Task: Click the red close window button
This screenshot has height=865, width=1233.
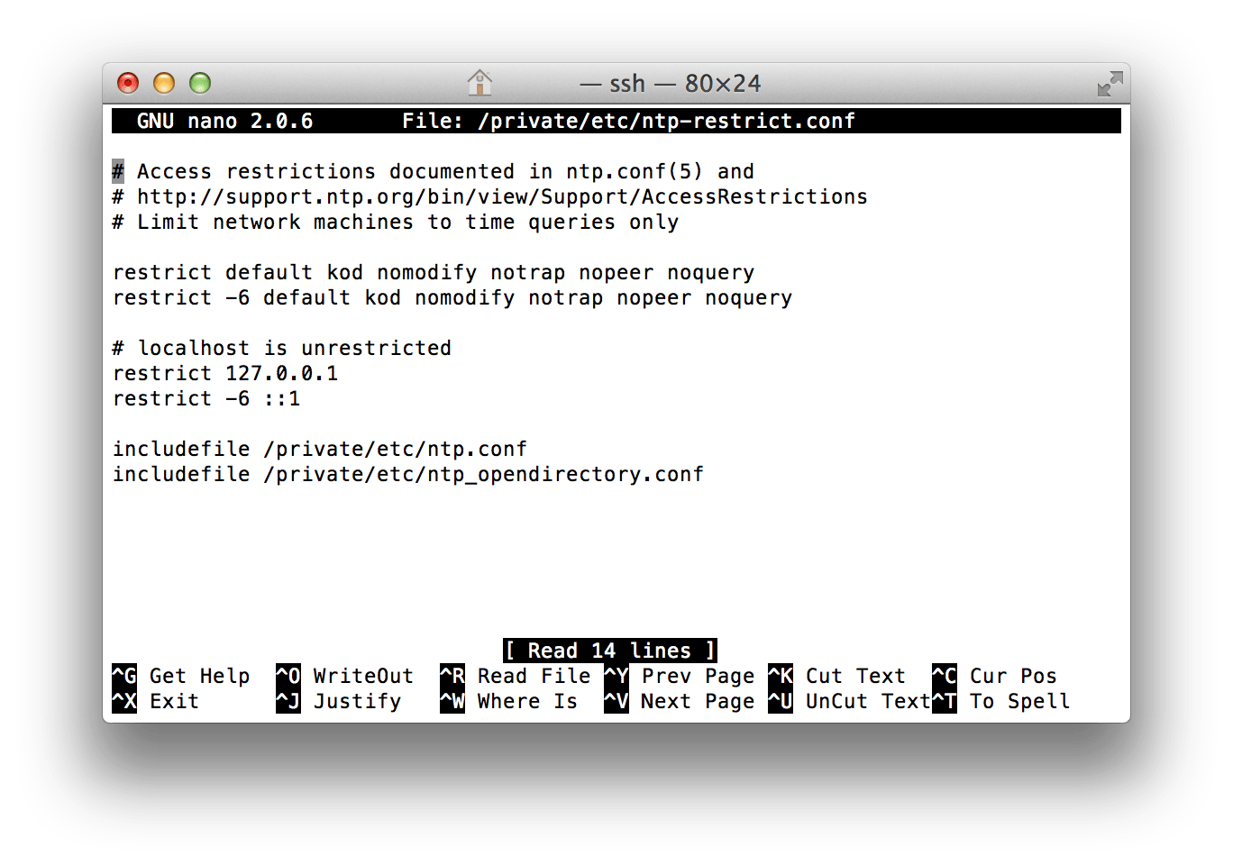Action: (128, 83)
